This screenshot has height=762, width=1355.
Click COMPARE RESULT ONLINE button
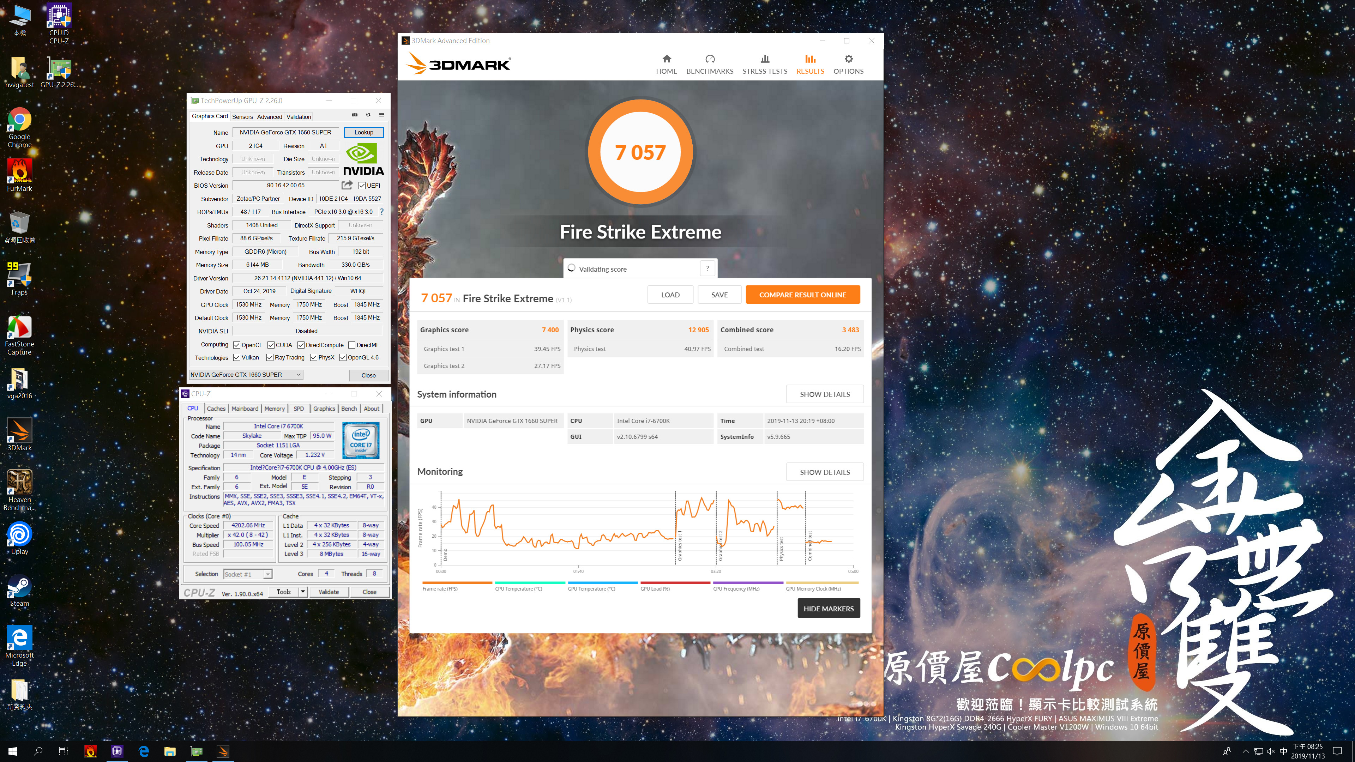point(802,295)
